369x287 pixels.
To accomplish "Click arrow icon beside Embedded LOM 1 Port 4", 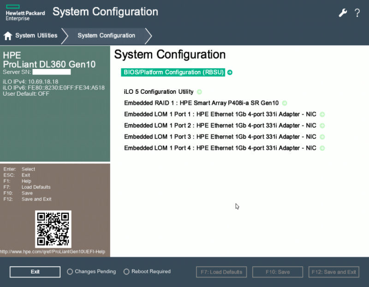I will [322, 148].
